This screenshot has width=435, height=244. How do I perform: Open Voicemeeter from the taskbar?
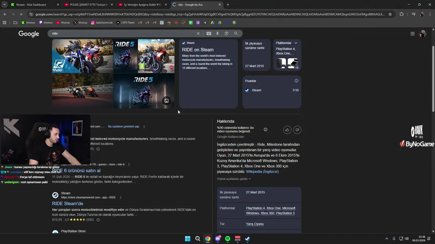click(238, 239)
